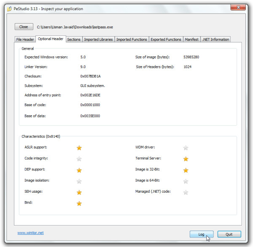Close the PeStudio window with the red X
253x247 pixels.
click(x=238, y=8)
